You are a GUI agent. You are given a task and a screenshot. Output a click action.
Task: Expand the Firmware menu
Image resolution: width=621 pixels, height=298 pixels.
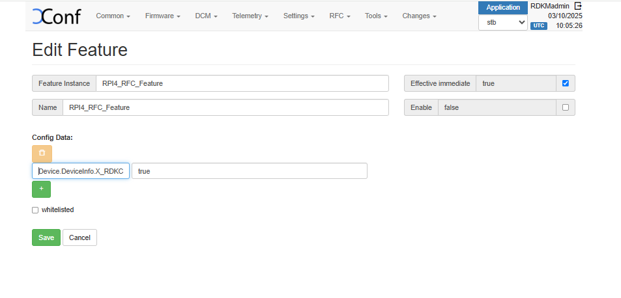pyautogui.click(x=162, y=16)
